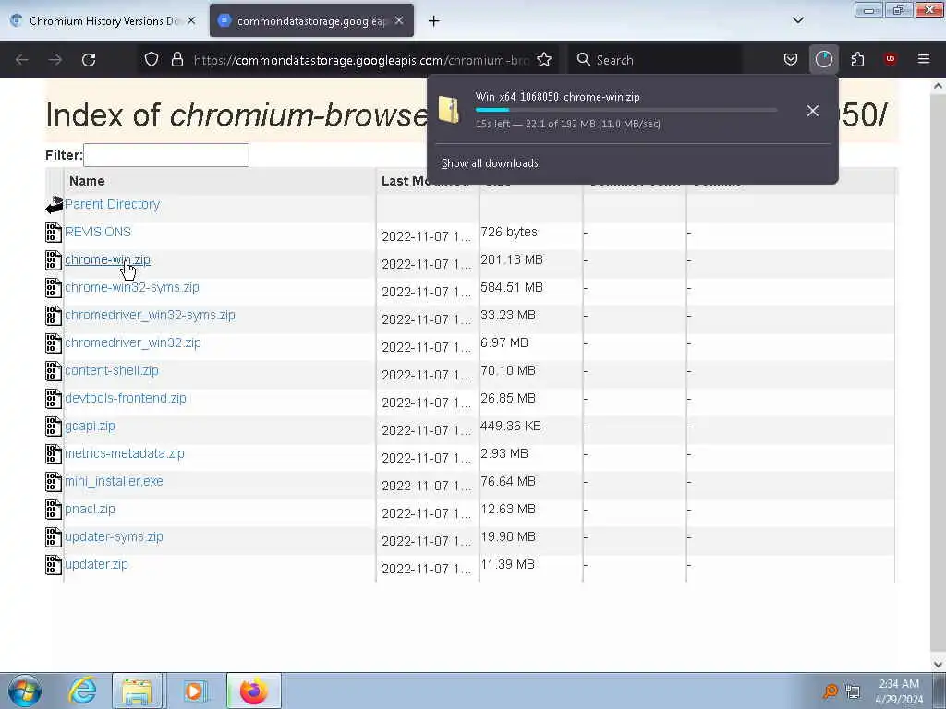Sort by Name column header
Image resolution: width=946 pixels, height=709 pixels.
coord(87,182)
